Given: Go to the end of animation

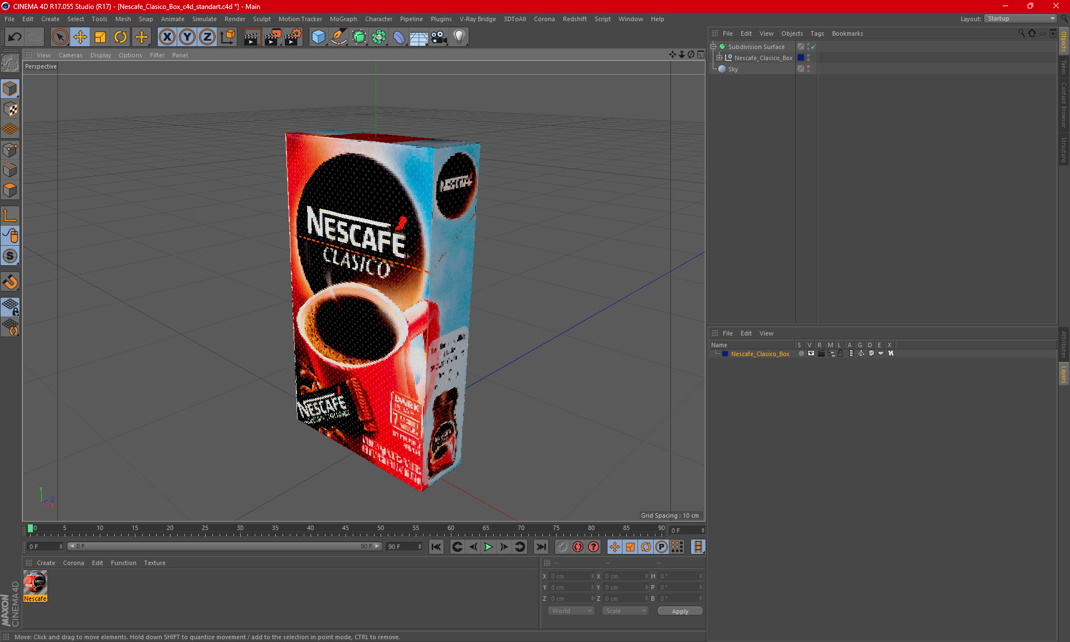Looking at the screenshot, I should pyautogui.click(x=541, y=547).
